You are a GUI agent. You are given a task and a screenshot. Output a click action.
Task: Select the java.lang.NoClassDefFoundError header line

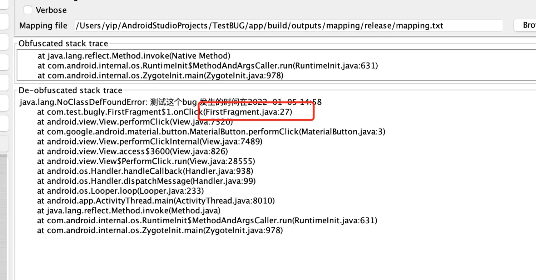pos(170,102)
